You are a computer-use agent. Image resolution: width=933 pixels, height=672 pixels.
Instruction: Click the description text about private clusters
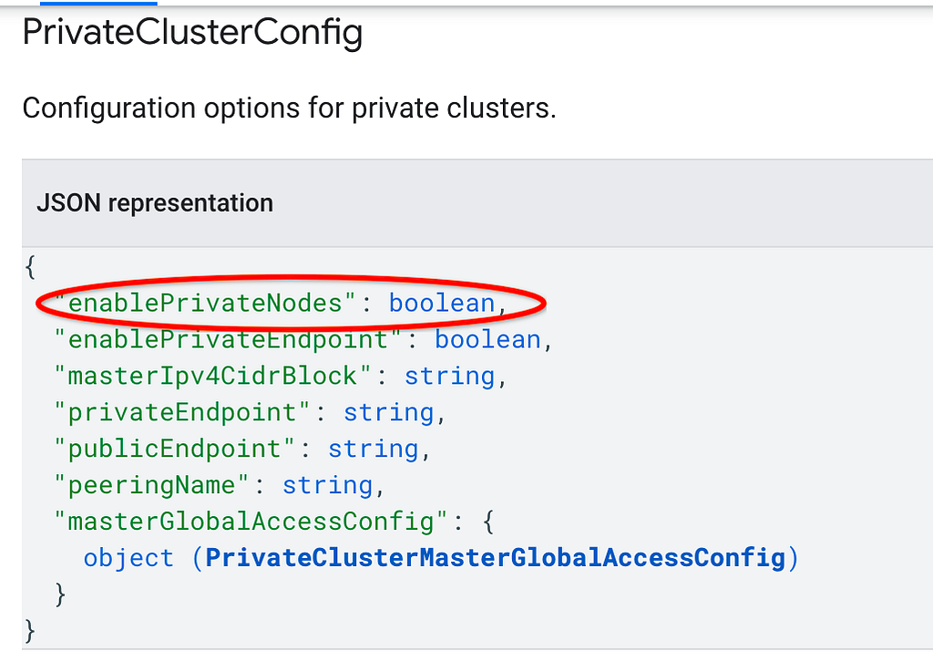pyautogui.click(x=289, y=109)
